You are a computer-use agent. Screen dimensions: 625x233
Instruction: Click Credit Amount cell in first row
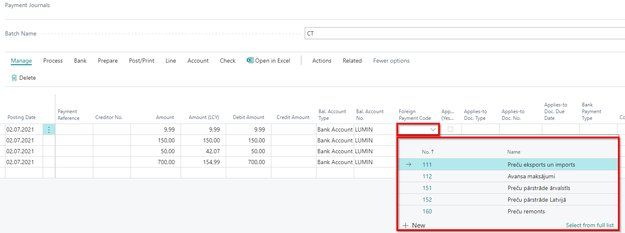click(x=293, y=129)
